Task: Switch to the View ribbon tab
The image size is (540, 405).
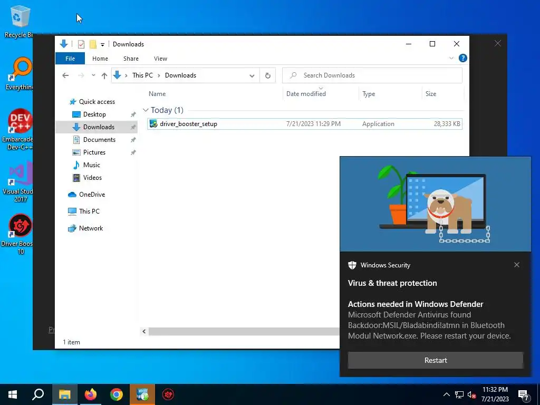Action: tap(160, 59)
